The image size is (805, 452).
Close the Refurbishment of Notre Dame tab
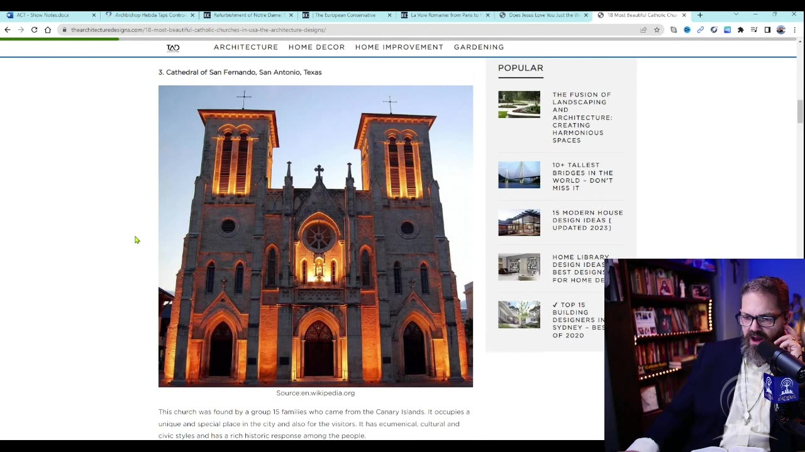[290, 15]
